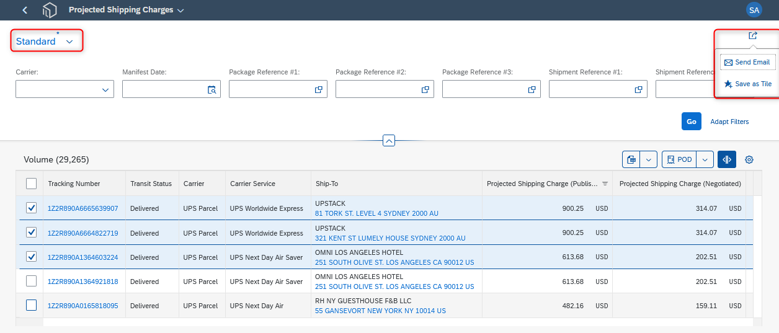Image resolution: width=779 pixels, height=333 pixels.
Task: Toggle the select-all rows checkbox
Action: click(31, 183)
